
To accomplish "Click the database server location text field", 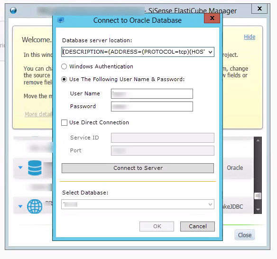I will 134,52.
